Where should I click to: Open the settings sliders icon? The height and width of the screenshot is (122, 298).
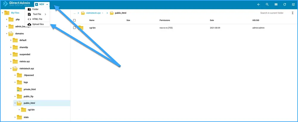tap(293, 4)
